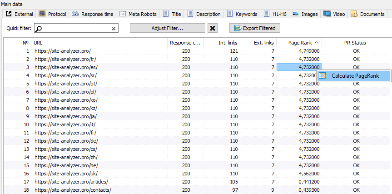This screenshot has width=392, height=194.
Task: Select the https://site-analyzer.pro/uk/ row
Action: pyautogui.click(x=197, y=174)
